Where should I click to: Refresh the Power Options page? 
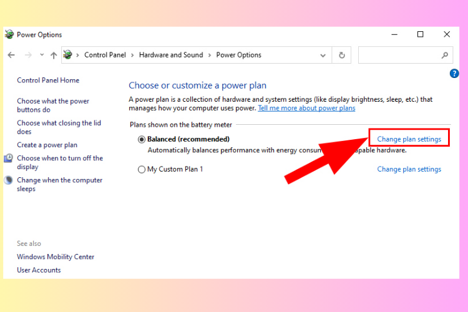pos(342,55)
